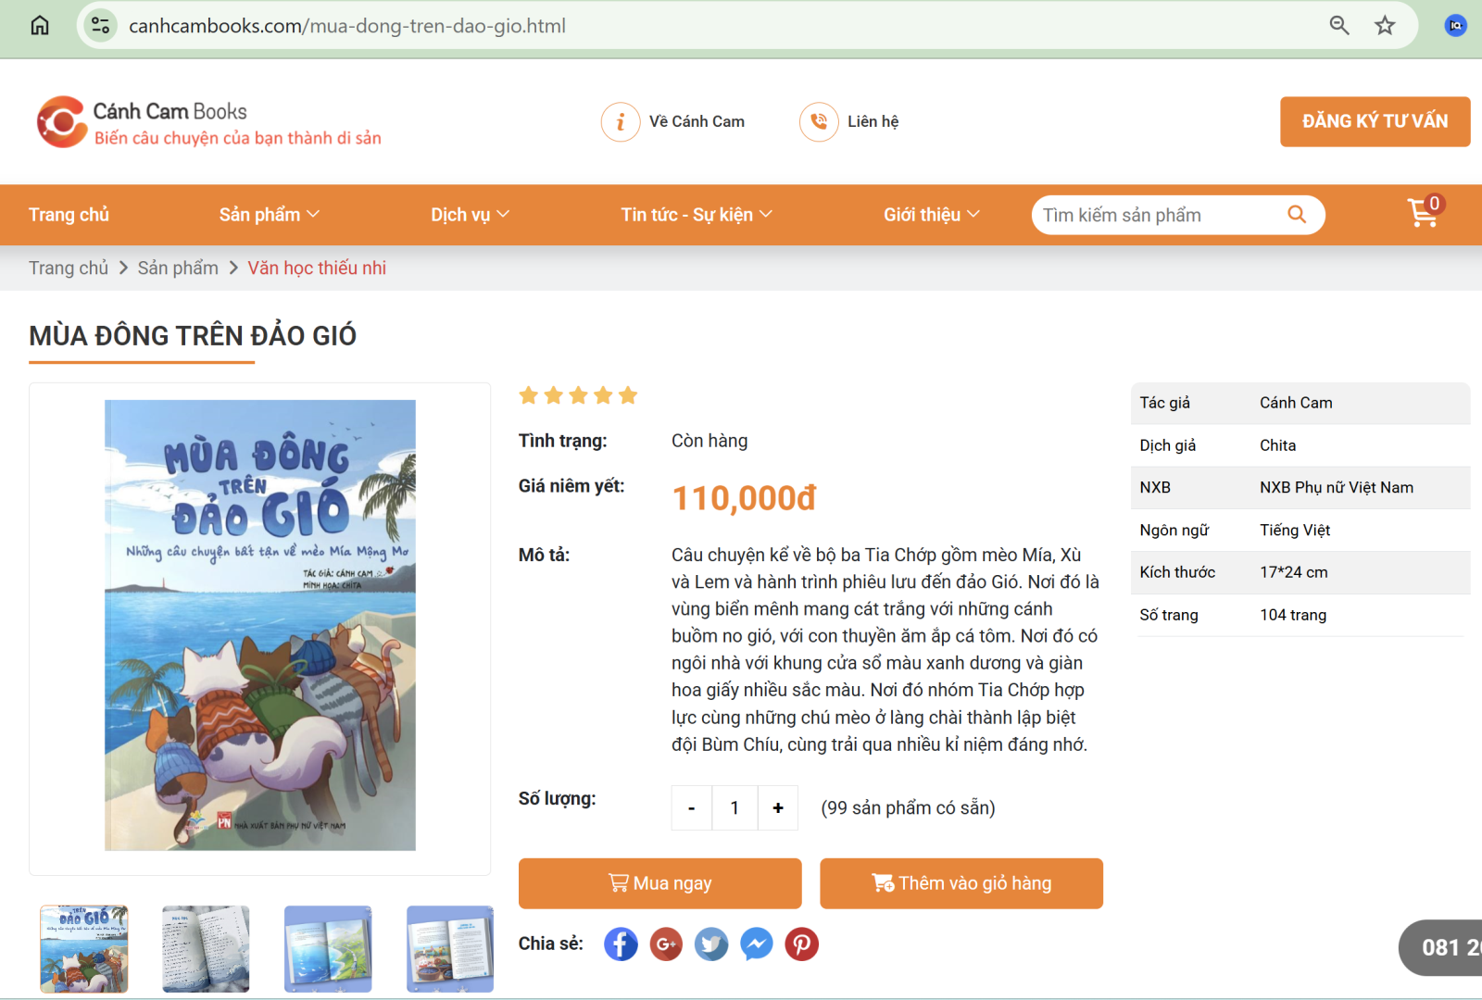Image resolution: width=1482 pixels, height=1000 pixels.
Task: Click the Mua ngay button
Action: click(659, 883)
